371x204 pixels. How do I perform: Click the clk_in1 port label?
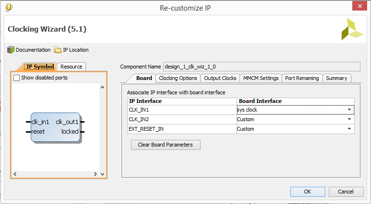tap(40, 122)
